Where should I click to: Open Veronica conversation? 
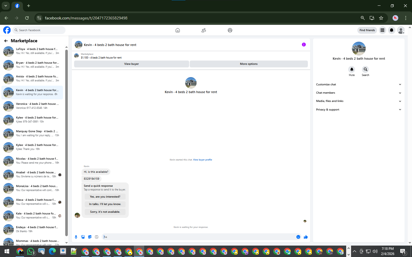(32, 106)
